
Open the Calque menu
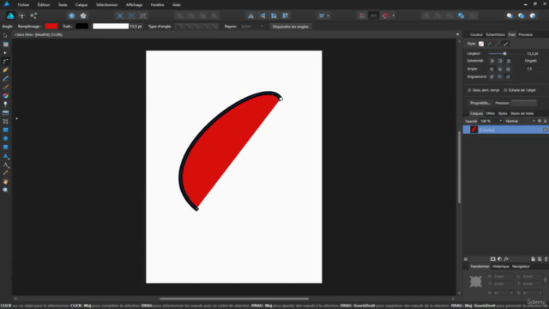(81, 5)
